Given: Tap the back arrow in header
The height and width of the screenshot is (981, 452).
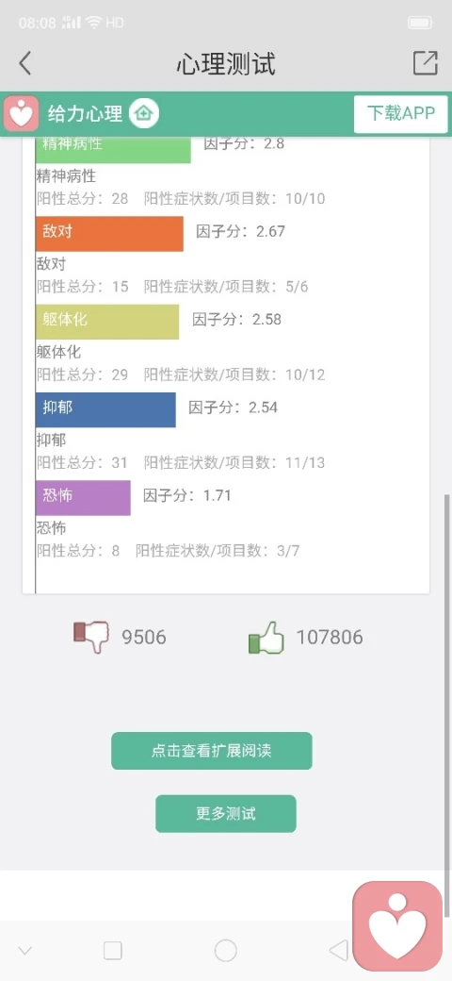Looking at the screenshot, I should pos(25,63).
